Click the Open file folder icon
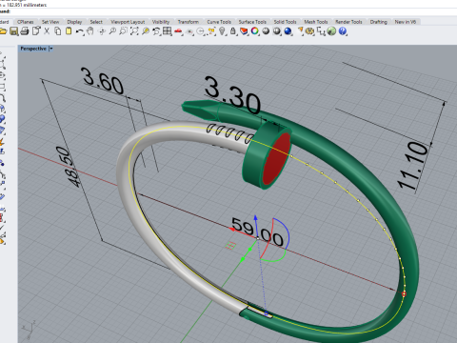457x343 pixels. [x=3, y=31]
